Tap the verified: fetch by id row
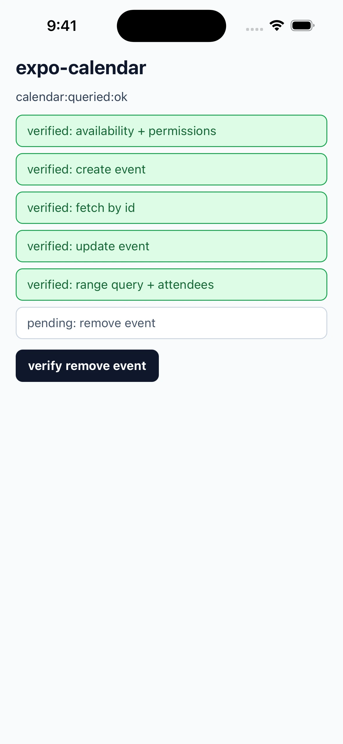The image size is (343, 744). click(171, 208)
